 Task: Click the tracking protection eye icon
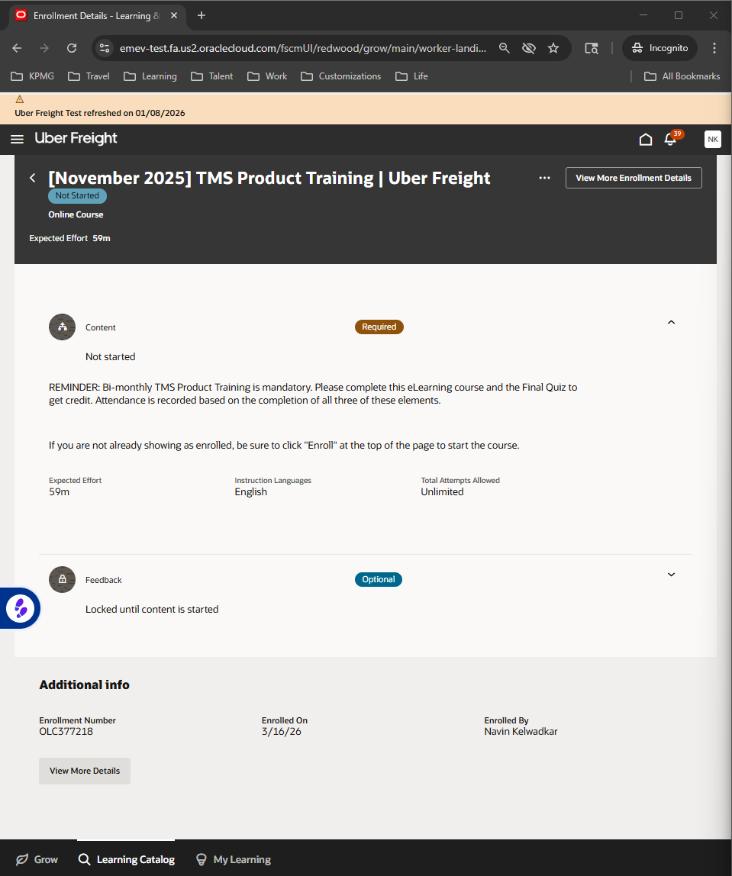529,48
